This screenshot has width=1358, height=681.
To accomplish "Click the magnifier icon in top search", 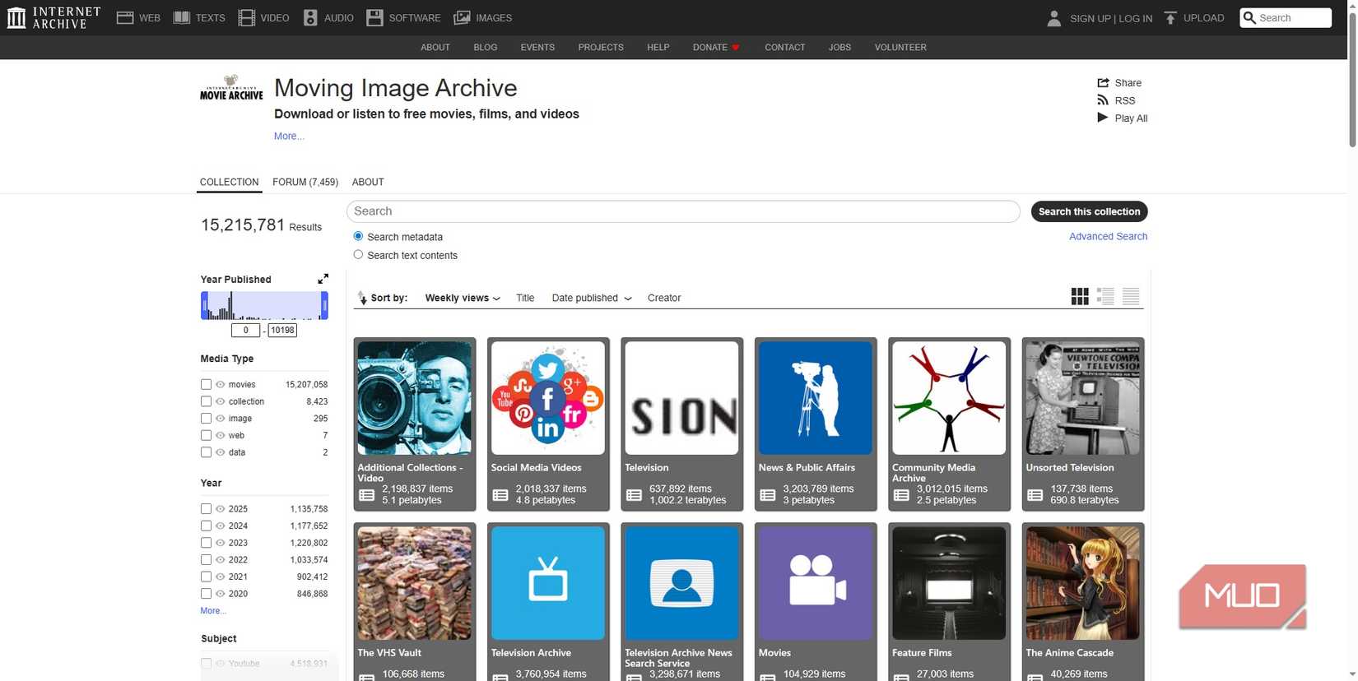I will (x=1249, y=17).
